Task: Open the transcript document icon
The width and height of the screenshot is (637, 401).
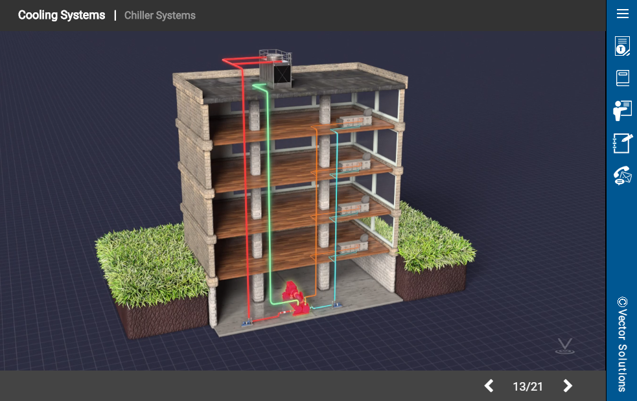Action: (x=622, y=47)
